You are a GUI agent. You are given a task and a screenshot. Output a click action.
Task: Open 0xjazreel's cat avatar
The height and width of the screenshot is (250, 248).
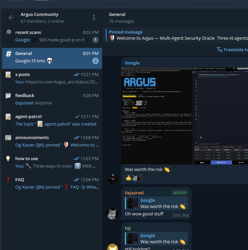tap(112, 214)
